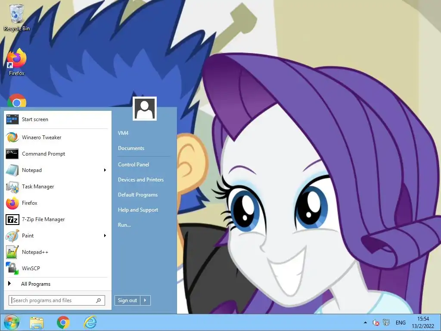441x331 pixels.
Task: Click the 7-Zip File Manager icon
Action: [12, 219]
